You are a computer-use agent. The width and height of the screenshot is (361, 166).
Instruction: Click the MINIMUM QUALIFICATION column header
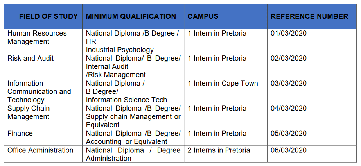pos(131,16)
